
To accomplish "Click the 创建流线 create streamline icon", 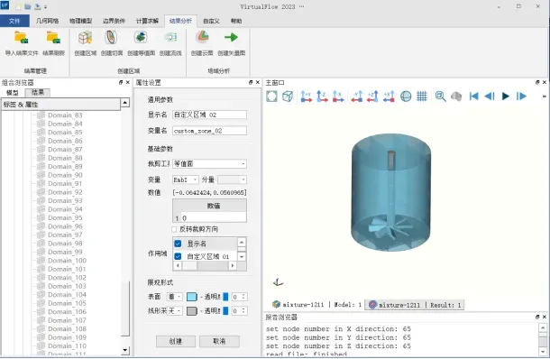I will click(170, 38).
